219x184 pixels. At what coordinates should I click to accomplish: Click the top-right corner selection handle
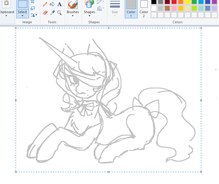pos(201,28)
